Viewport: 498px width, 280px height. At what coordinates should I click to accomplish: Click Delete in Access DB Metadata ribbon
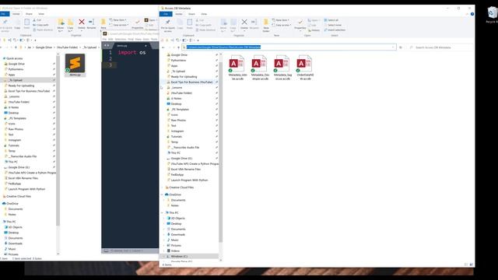[244, 25]
